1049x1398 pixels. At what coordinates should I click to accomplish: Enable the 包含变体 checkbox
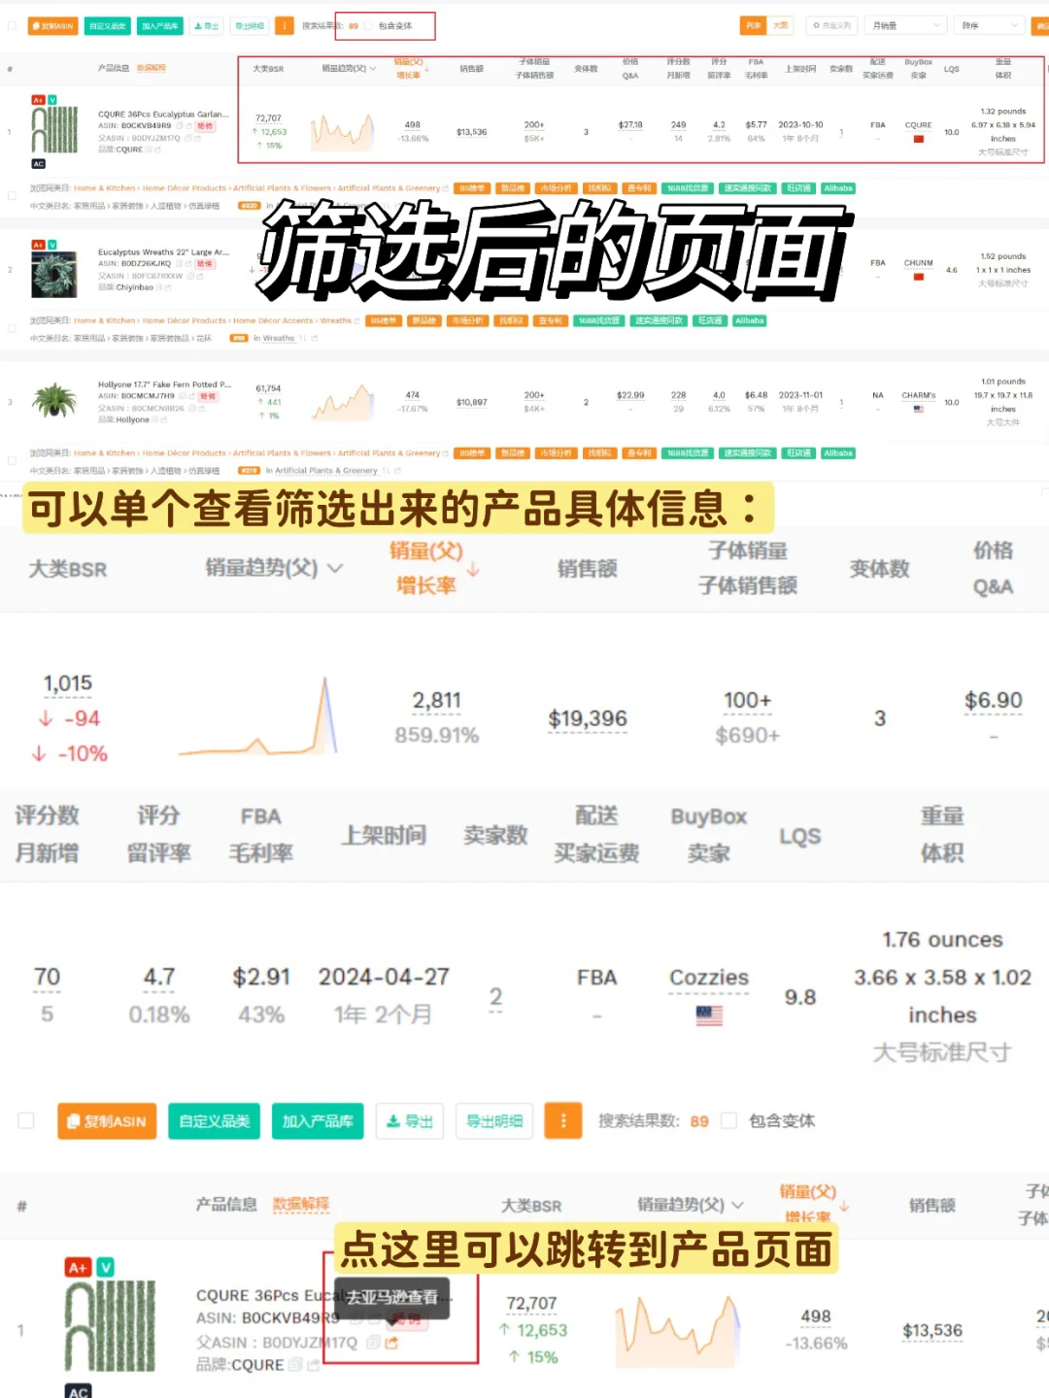(369, 26)
